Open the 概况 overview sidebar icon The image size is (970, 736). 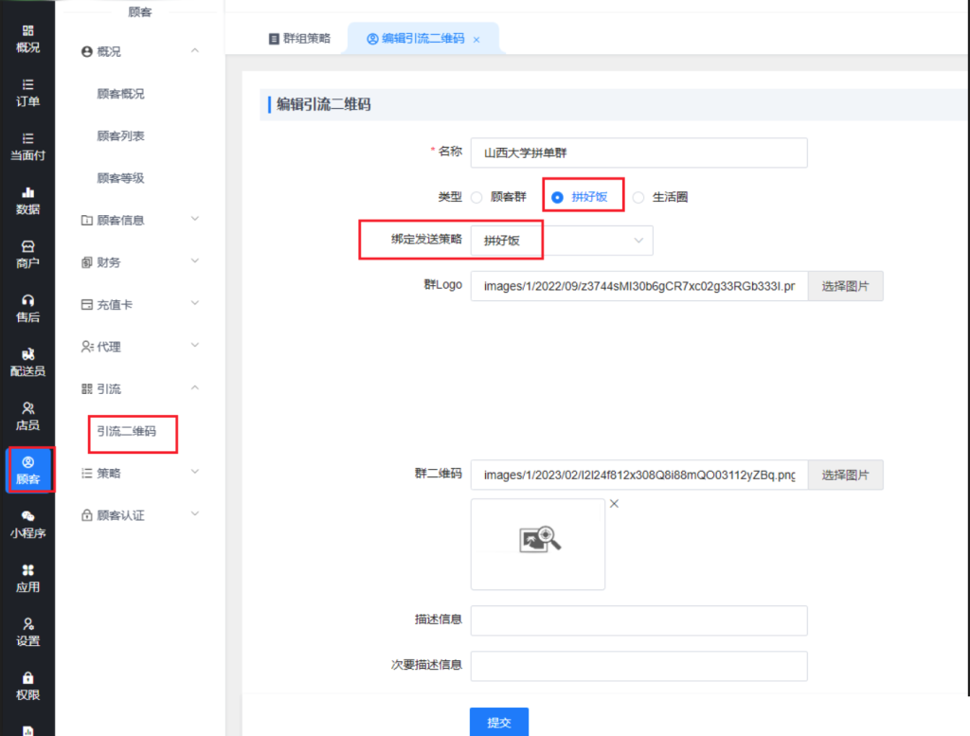27,38
